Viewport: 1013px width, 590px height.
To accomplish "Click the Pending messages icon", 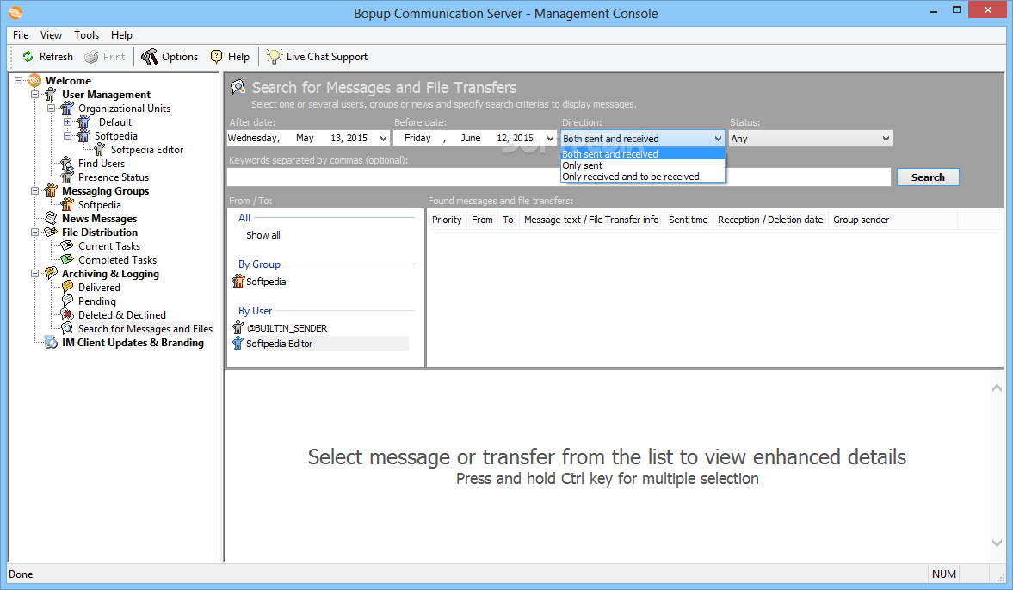I will tap(67, 301).
